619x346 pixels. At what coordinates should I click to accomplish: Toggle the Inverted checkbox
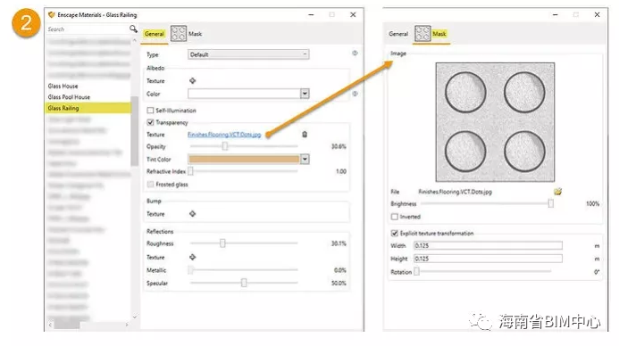(x=394, y=217)
